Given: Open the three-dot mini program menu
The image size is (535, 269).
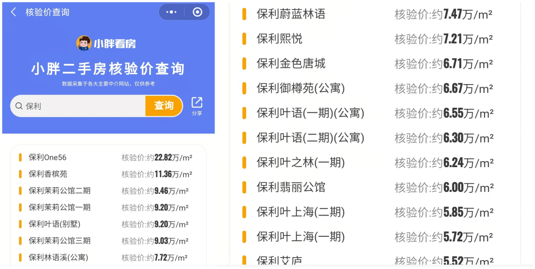Looking at the screenshot, I should (x=171, y=12).
